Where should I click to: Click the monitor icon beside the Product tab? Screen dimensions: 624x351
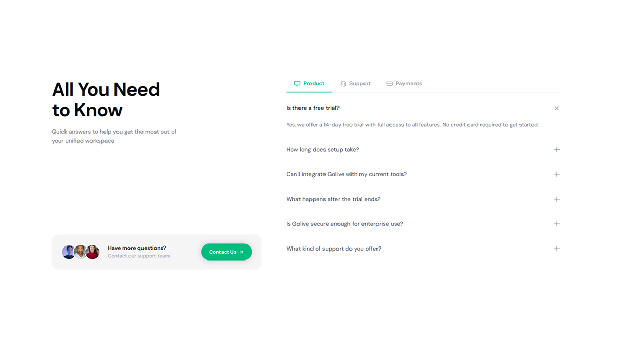pyautogui.click(x=297, y=83)
